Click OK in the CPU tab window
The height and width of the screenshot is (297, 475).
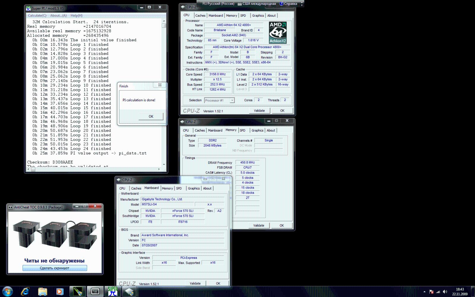pyautogui.click(x=282, y=110)
